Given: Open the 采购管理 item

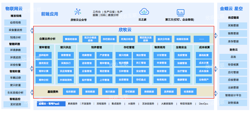Looking at the screenshot, I should pyautogui.click(x=233, y=26).
